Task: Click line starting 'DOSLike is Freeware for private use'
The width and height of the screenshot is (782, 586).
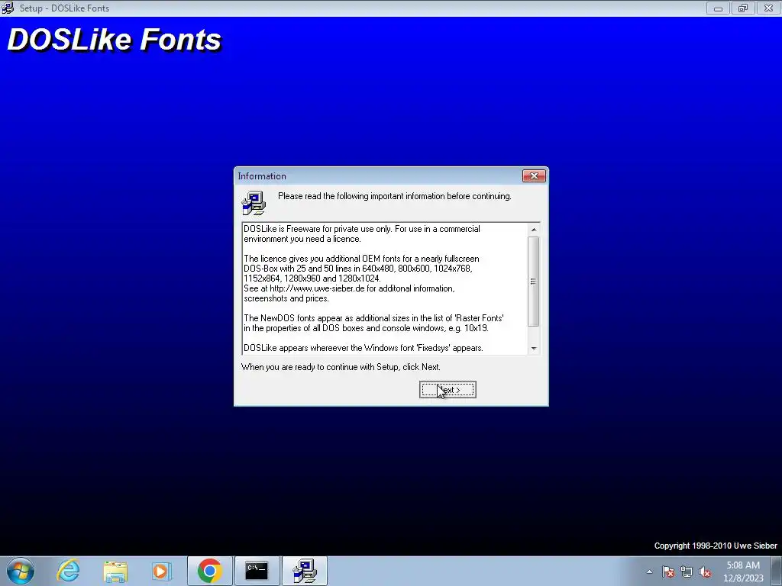Action: pyautogui.click(x=362, y=229)
